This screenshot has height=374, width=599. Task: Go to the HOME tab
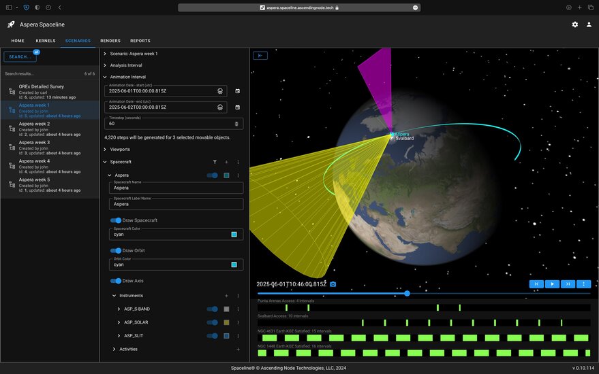tap(18, 41)
